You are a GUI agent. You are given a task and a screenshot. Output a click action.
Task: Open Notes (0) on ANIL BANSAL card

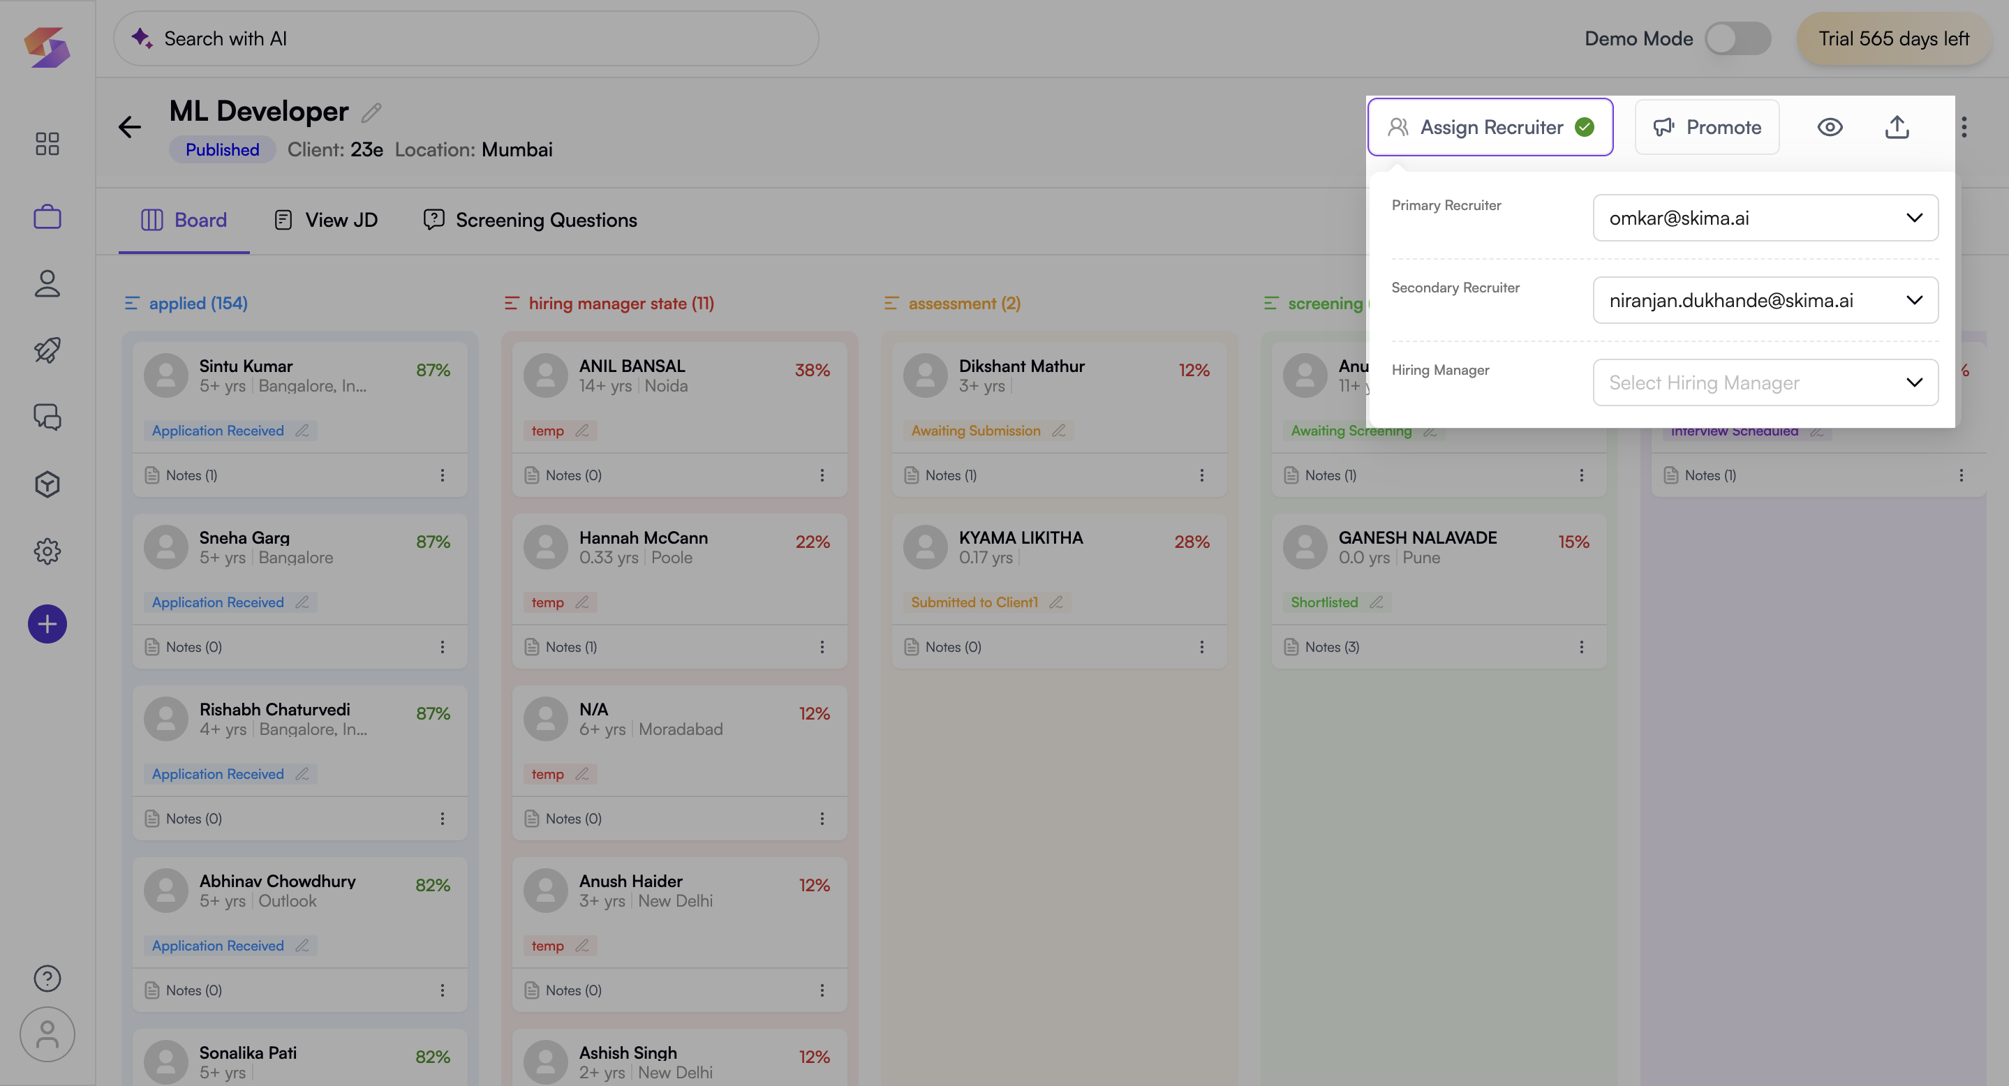563,475
